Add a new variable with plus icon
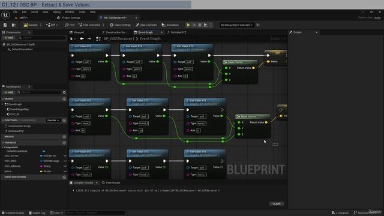This screenshot has height=216, width=384. (x=64, y=143)
